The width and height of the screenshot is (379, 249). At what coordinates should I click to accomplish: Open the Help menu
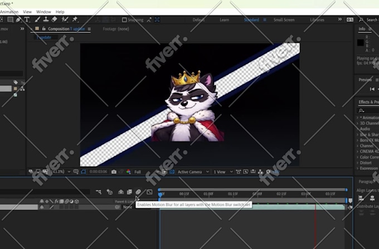coord(60,12)
